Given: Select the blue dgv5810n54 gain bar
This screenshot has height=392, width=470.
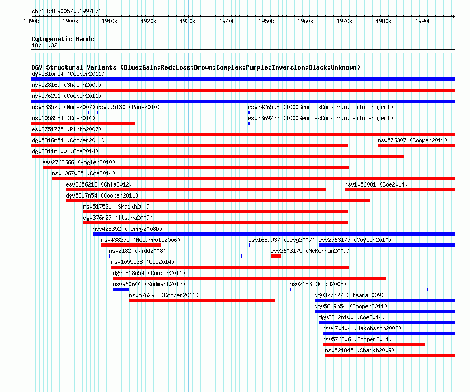Looking at the screenshot, I should [x=243, y=79].
